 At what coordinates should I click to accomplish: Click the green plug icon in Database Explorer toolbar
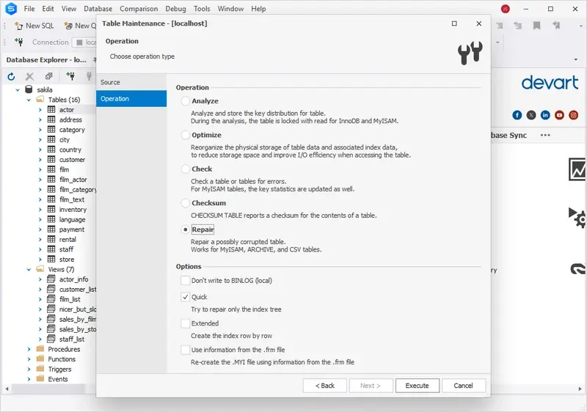pos(70,76)
